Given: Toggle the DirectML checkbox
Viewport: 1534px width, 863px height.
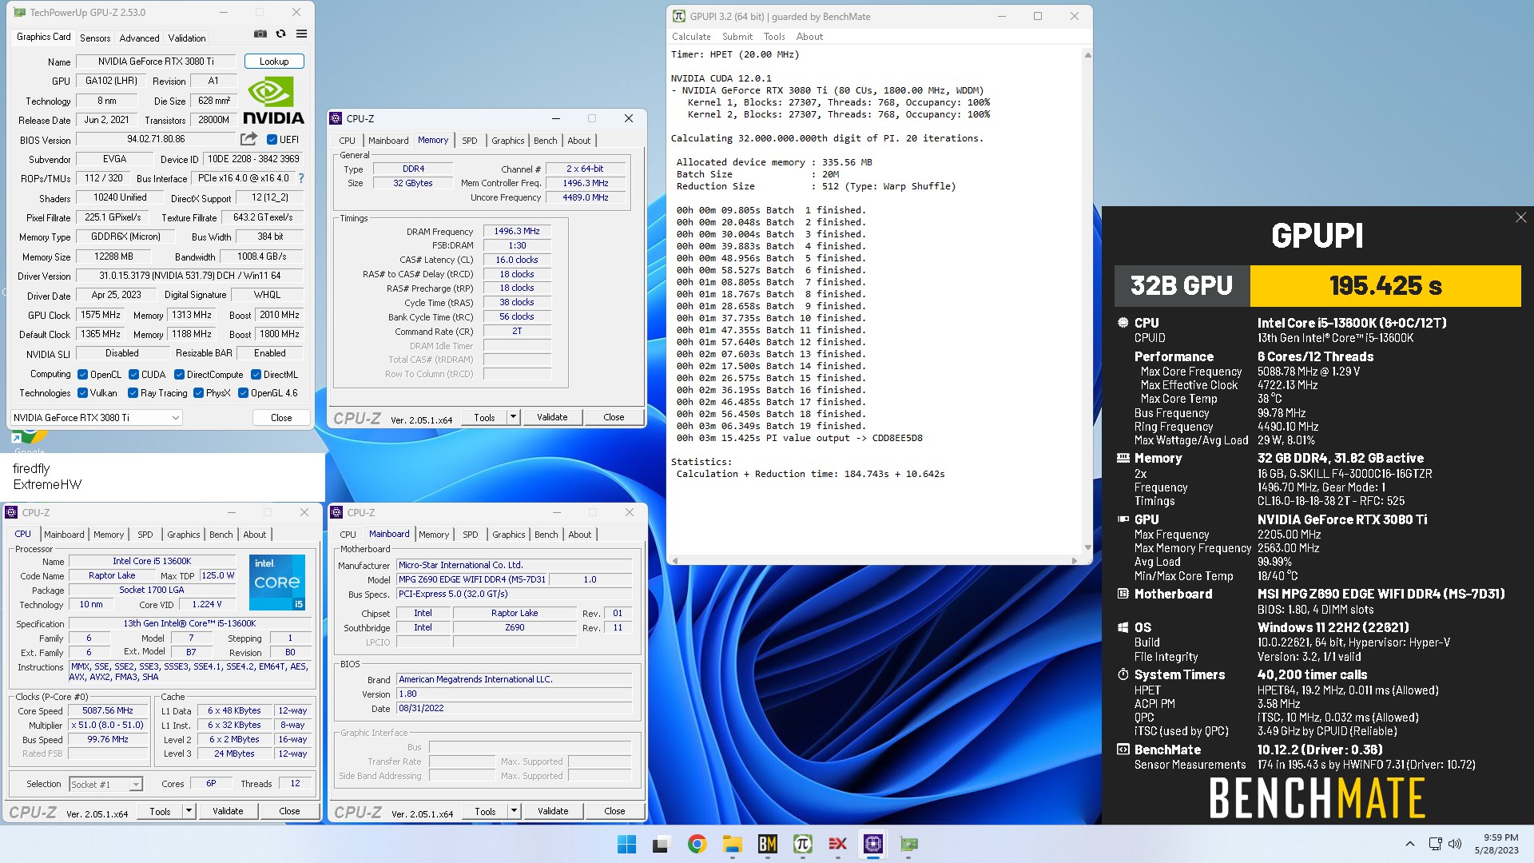Looking at the screenshot, I should [x=256, y=374].
